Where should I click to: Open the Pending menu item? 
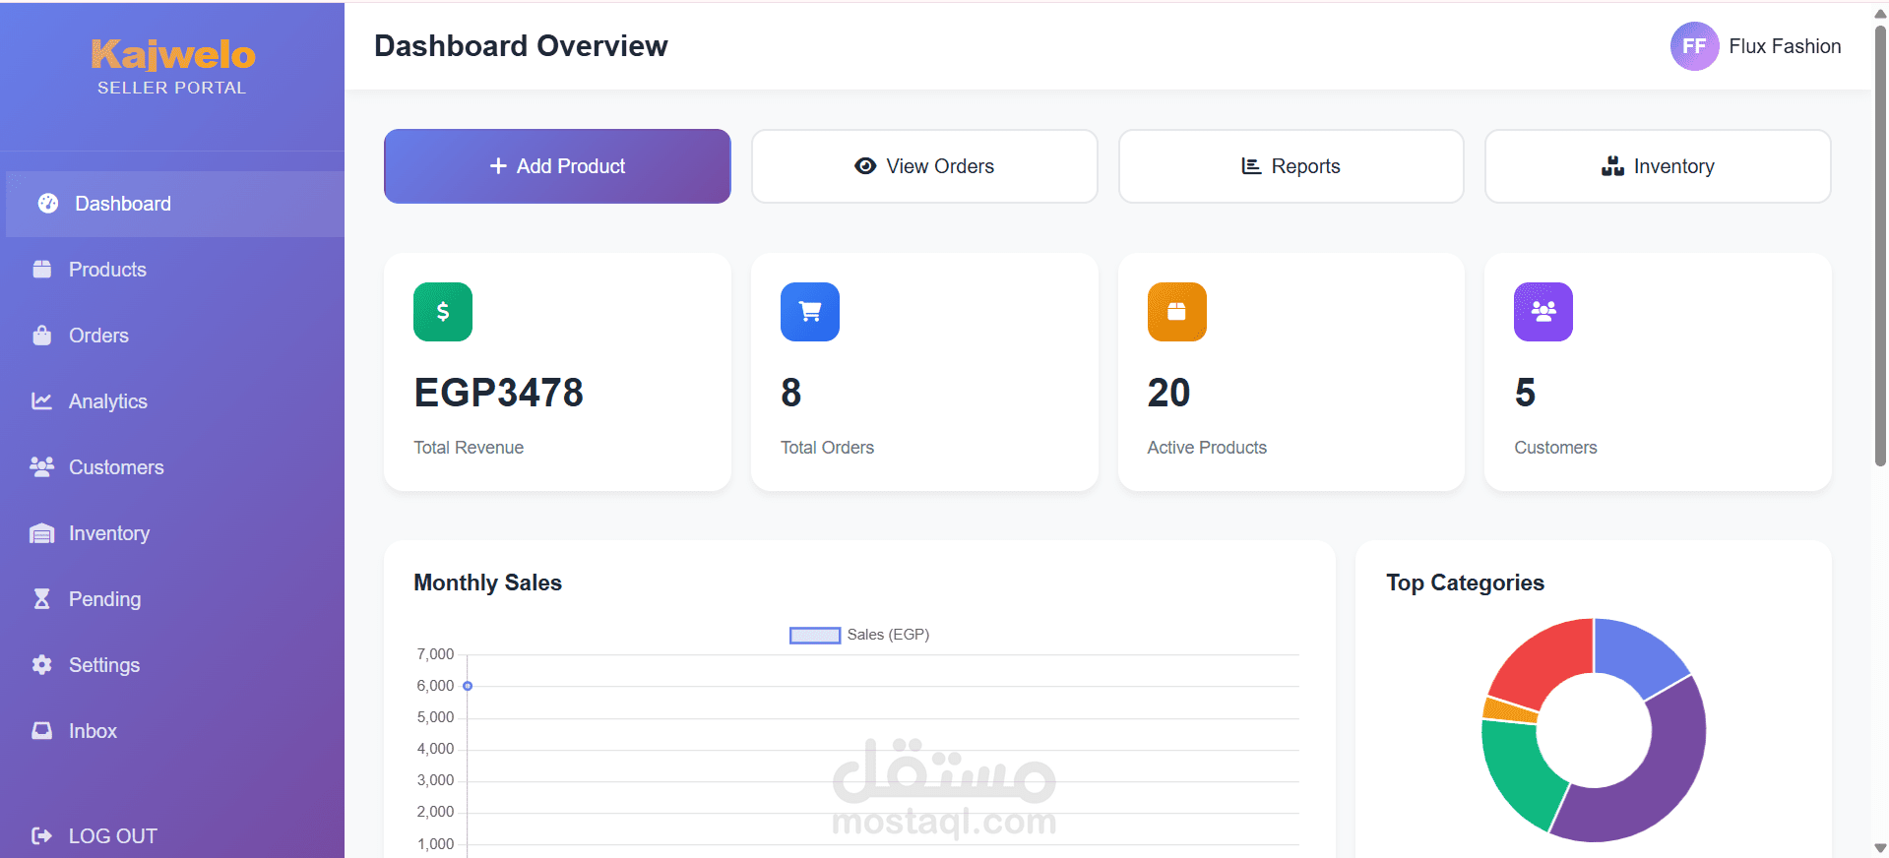[172, 599]
